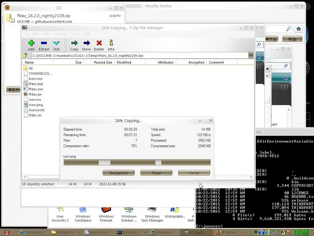Screen dimensions: 314x236
Task: Select the ffdec.bat file icon
Action: pyautogui.click(x=26, y=84)
